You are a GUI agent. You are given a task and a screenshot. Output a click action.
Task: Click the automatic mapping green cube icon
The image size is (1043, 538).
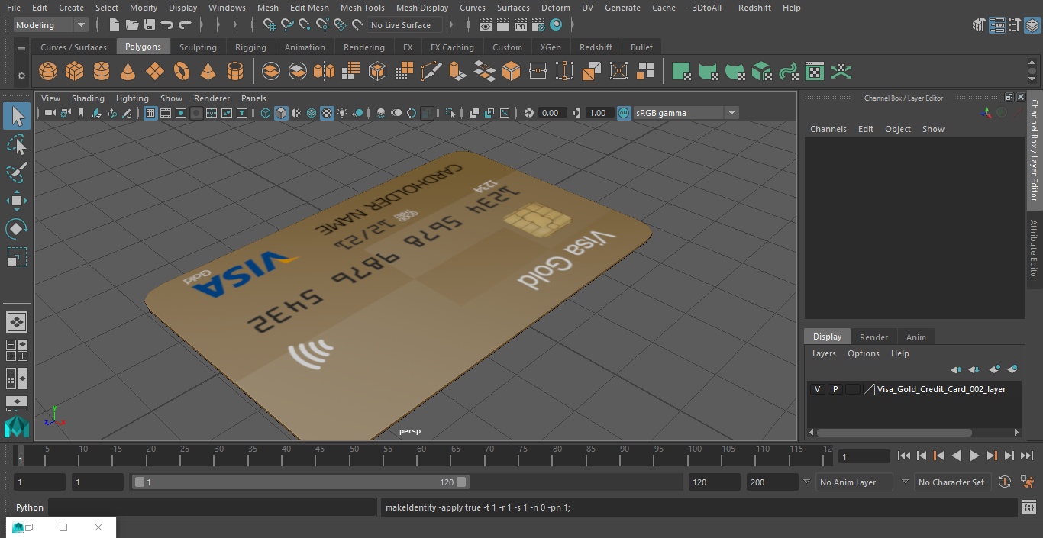(761, 72)
